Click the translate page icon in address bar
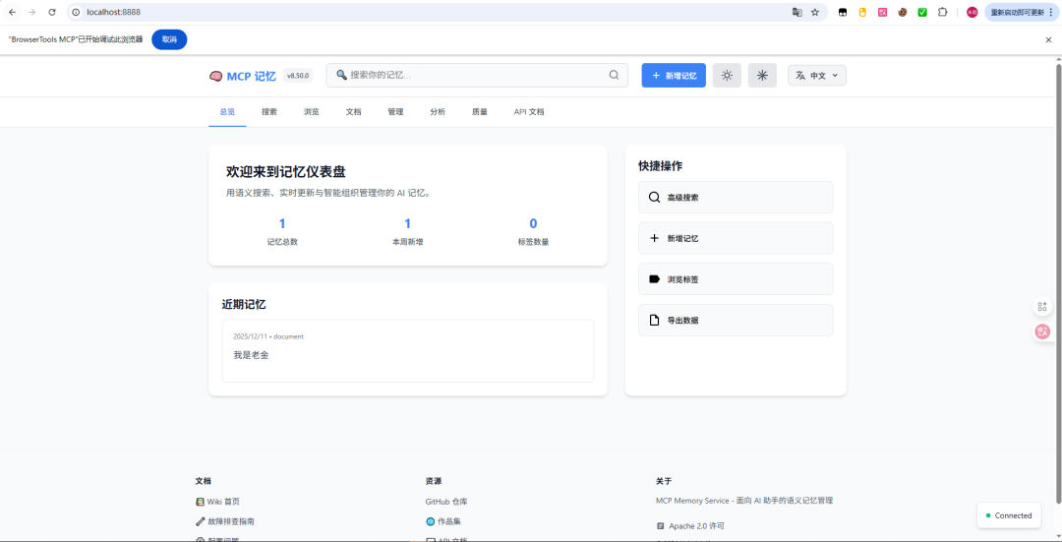This screenshot has height=542, width=1062. [796, 12]
